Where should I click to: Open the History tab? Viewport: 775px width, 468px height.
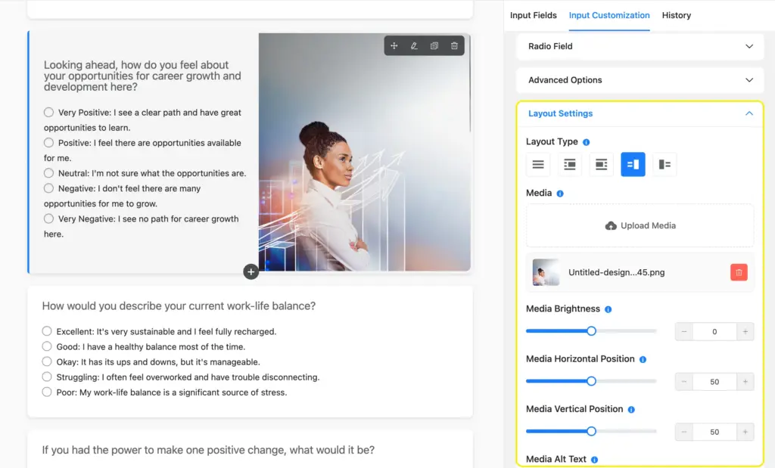676,15
